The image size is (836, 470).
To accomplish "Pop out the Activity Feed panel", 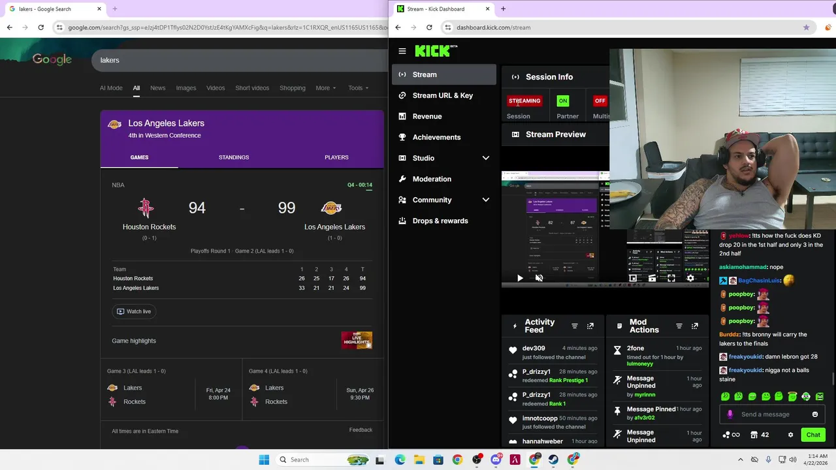I will (590, 326).
